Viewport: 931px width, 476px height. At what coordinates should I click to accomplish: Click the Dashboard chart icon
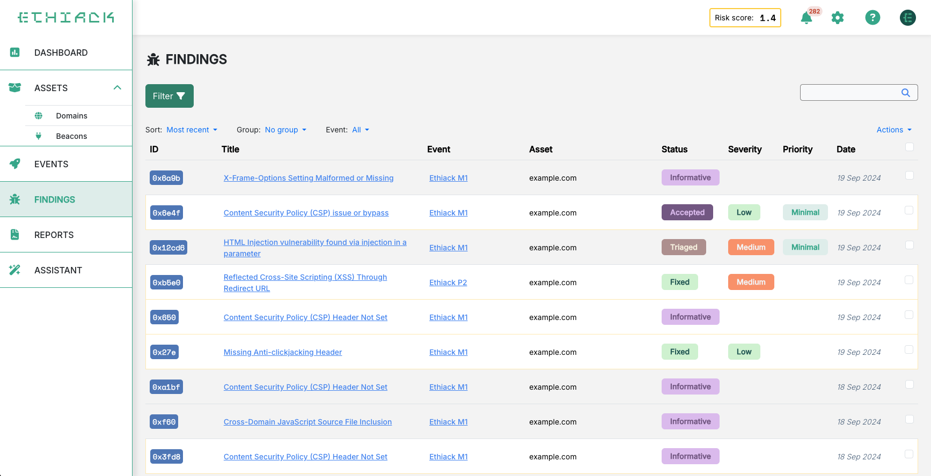coord(15,53)
